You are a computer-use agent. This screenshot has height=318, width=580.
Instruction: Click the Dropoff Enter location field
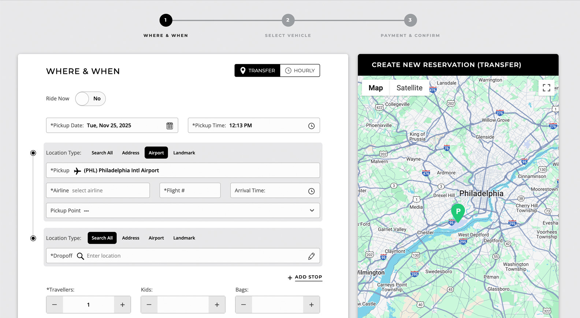[183, 256]
